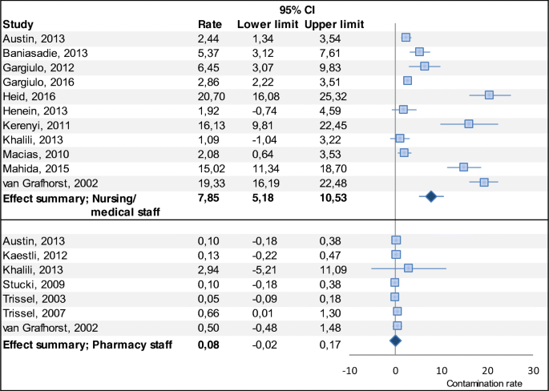The image size is (549, 391).
Task: Select the Lower limit column header
Action: (x=264, y=23)
